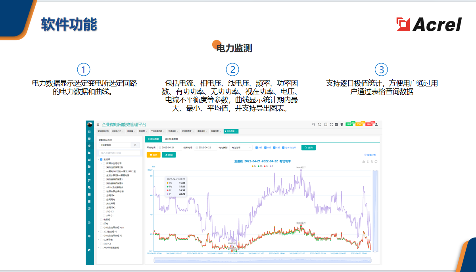This screenshot has height=272, width=476.
Task: Select the active 电力数据 page tab
Action: pos(231,131)
